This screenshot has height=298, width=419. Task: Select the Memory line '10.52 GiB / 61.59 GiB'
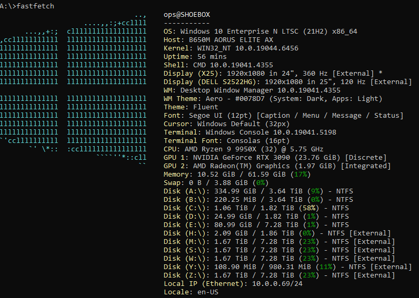(x=237, y=174)
